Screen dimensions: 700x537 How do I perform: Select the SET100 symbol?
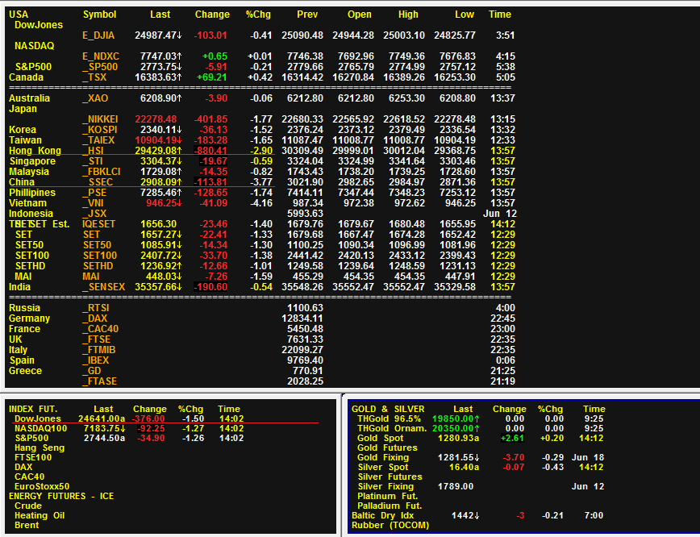pos(99,256)
